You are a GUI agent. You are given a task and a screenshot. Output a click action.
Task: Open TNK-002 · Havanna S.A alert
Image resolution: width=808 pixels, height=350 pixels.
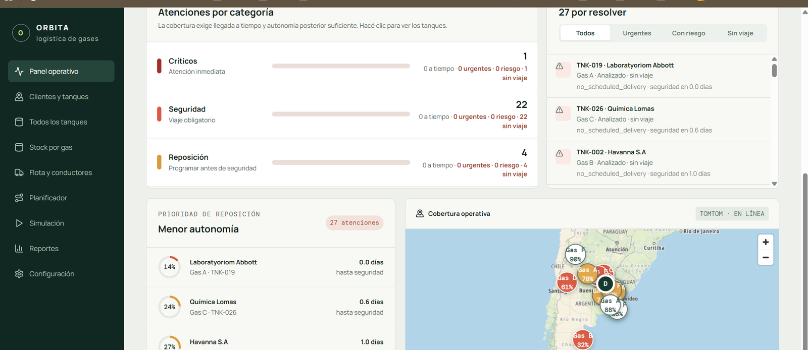pyautogui.click(x=659, y=162)
